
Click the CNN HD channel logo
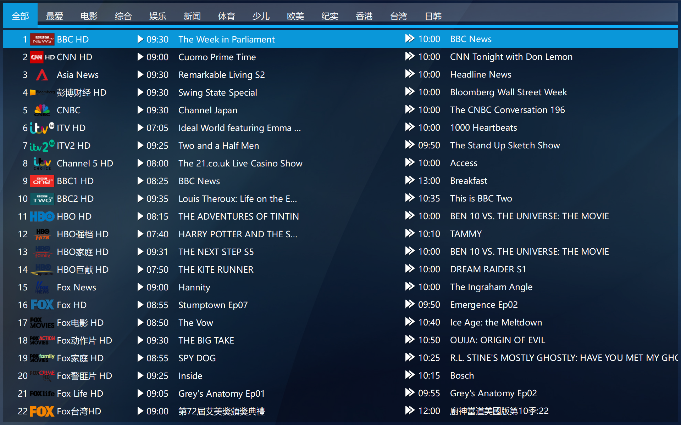point(42,57)
